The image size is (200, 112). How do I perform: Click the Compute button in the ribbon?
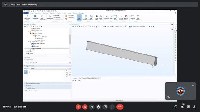click(x=107, y=17)
